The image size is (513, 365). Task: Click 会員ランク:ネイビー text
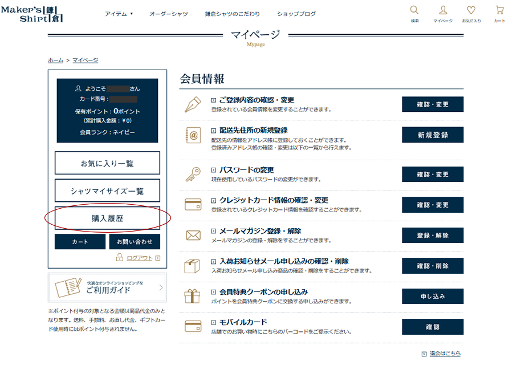[x=107, y=132]
